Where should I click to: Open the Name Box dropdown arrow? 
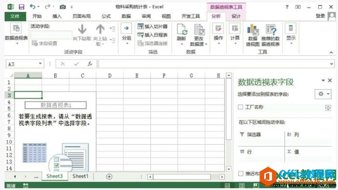40,63
